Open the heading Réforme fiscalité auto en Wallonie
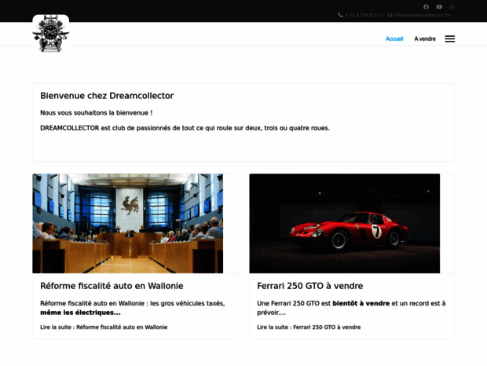The width and height of the screenshot is (487, 366). tap(112, 286)
